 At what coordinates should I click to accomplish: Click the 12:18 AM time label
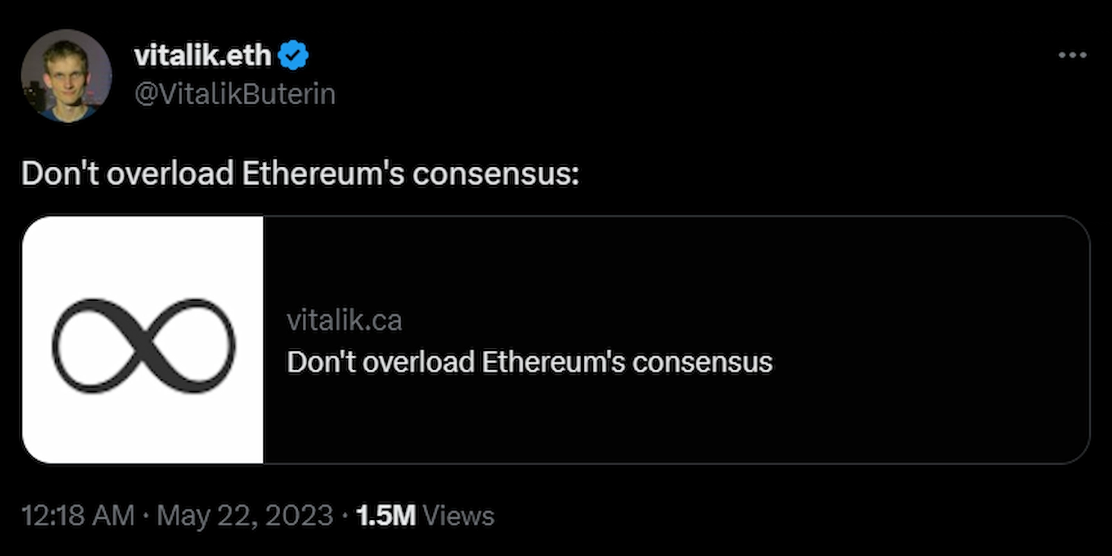pos(79,516)
